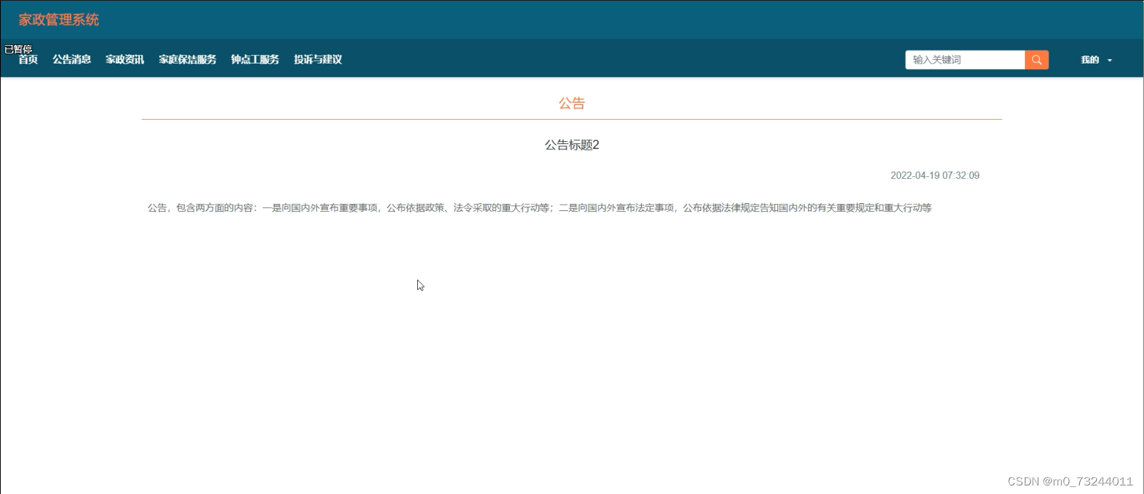Open the 公告消息 menu item

72,60
